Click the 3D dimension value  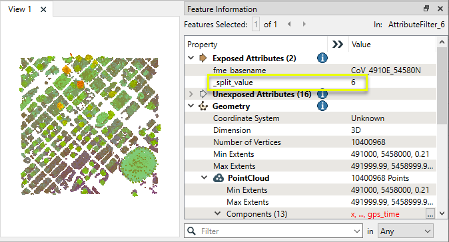click(356, 130)
